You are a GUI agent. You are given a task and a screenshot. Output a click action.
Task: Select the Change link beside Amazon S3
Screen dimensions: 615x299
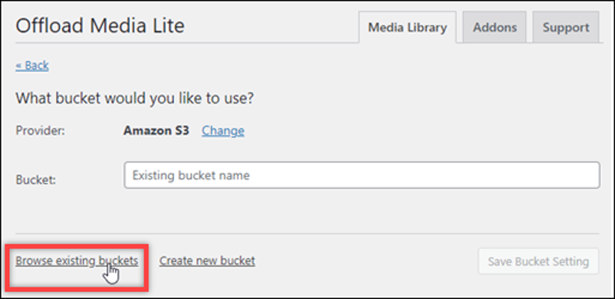pyautogui.click(x=223, y=130)
